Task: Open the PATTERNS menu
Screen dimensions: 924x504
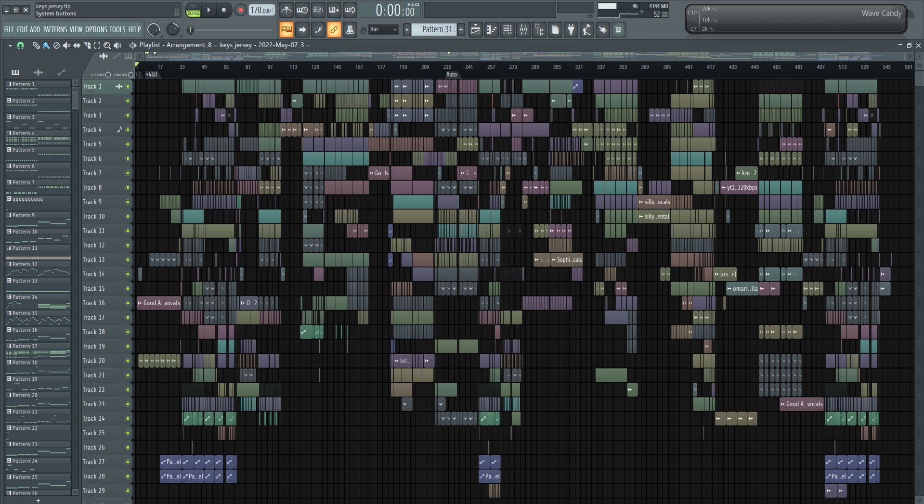Action: (55, 29)
